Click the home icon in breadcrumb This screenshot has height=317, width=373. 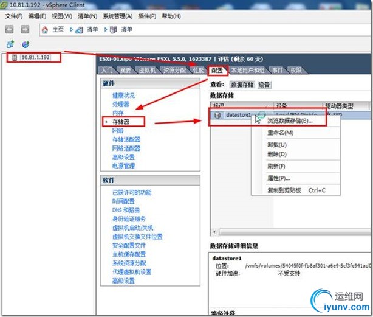[x=45, y=30]
